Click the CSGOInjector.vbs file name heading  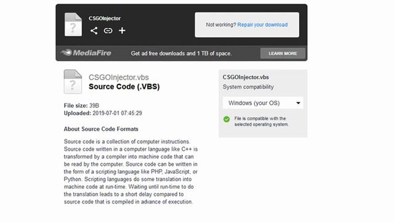tap(119, 77)
